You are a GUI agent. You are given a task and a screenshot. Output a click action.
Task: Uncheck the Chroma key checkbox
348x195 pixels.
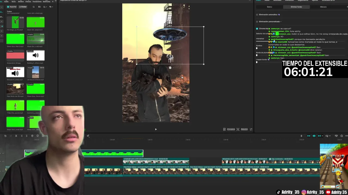click(257, 28)
